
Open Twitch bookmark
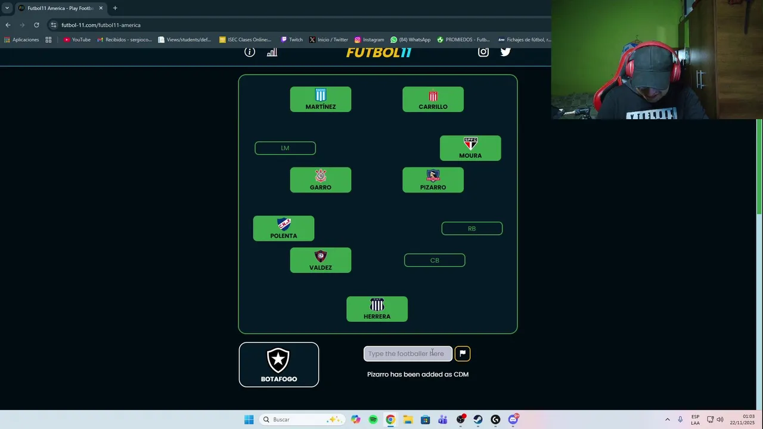coord(291,40)
